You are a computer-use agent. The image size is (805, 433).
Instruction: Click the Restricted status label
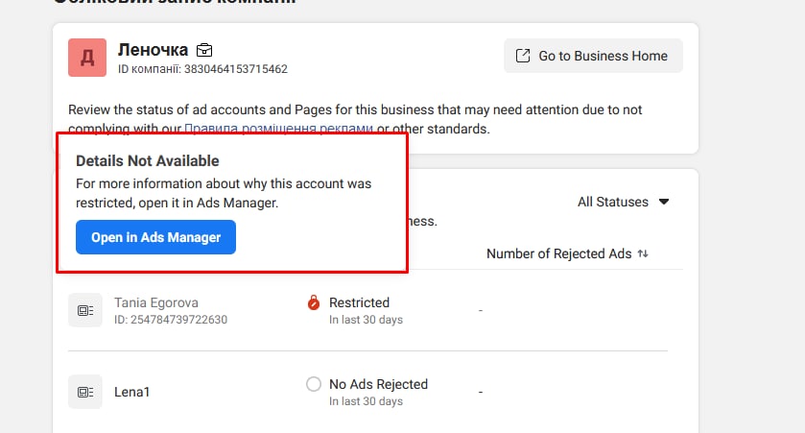pyautogui.click(x=360, y=302)
